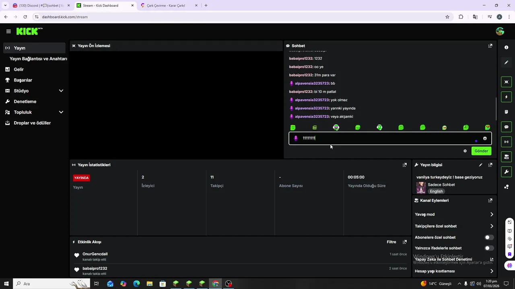Click the pencil icon in right sidebar
515x289 pixels.
pos(506,62)
